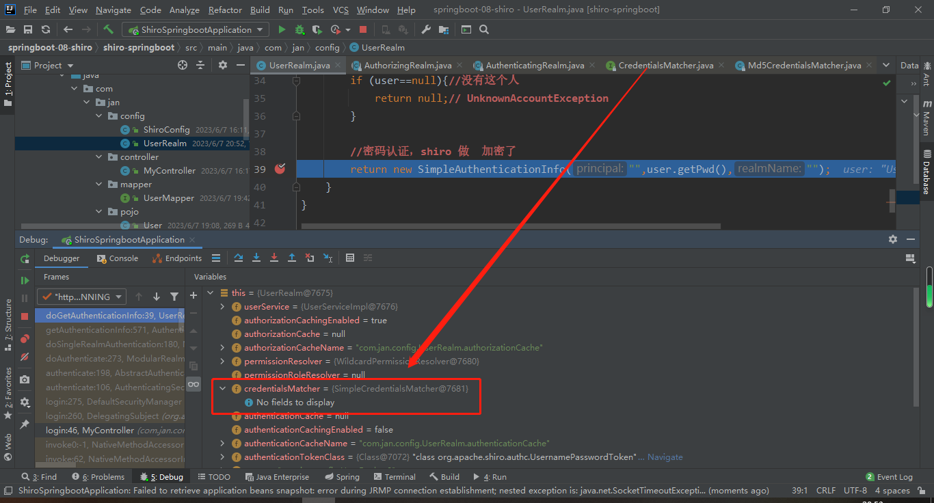The image size is (934, 503).
Task: Start debugging with the green bug icon
Action: click(299, 29)
